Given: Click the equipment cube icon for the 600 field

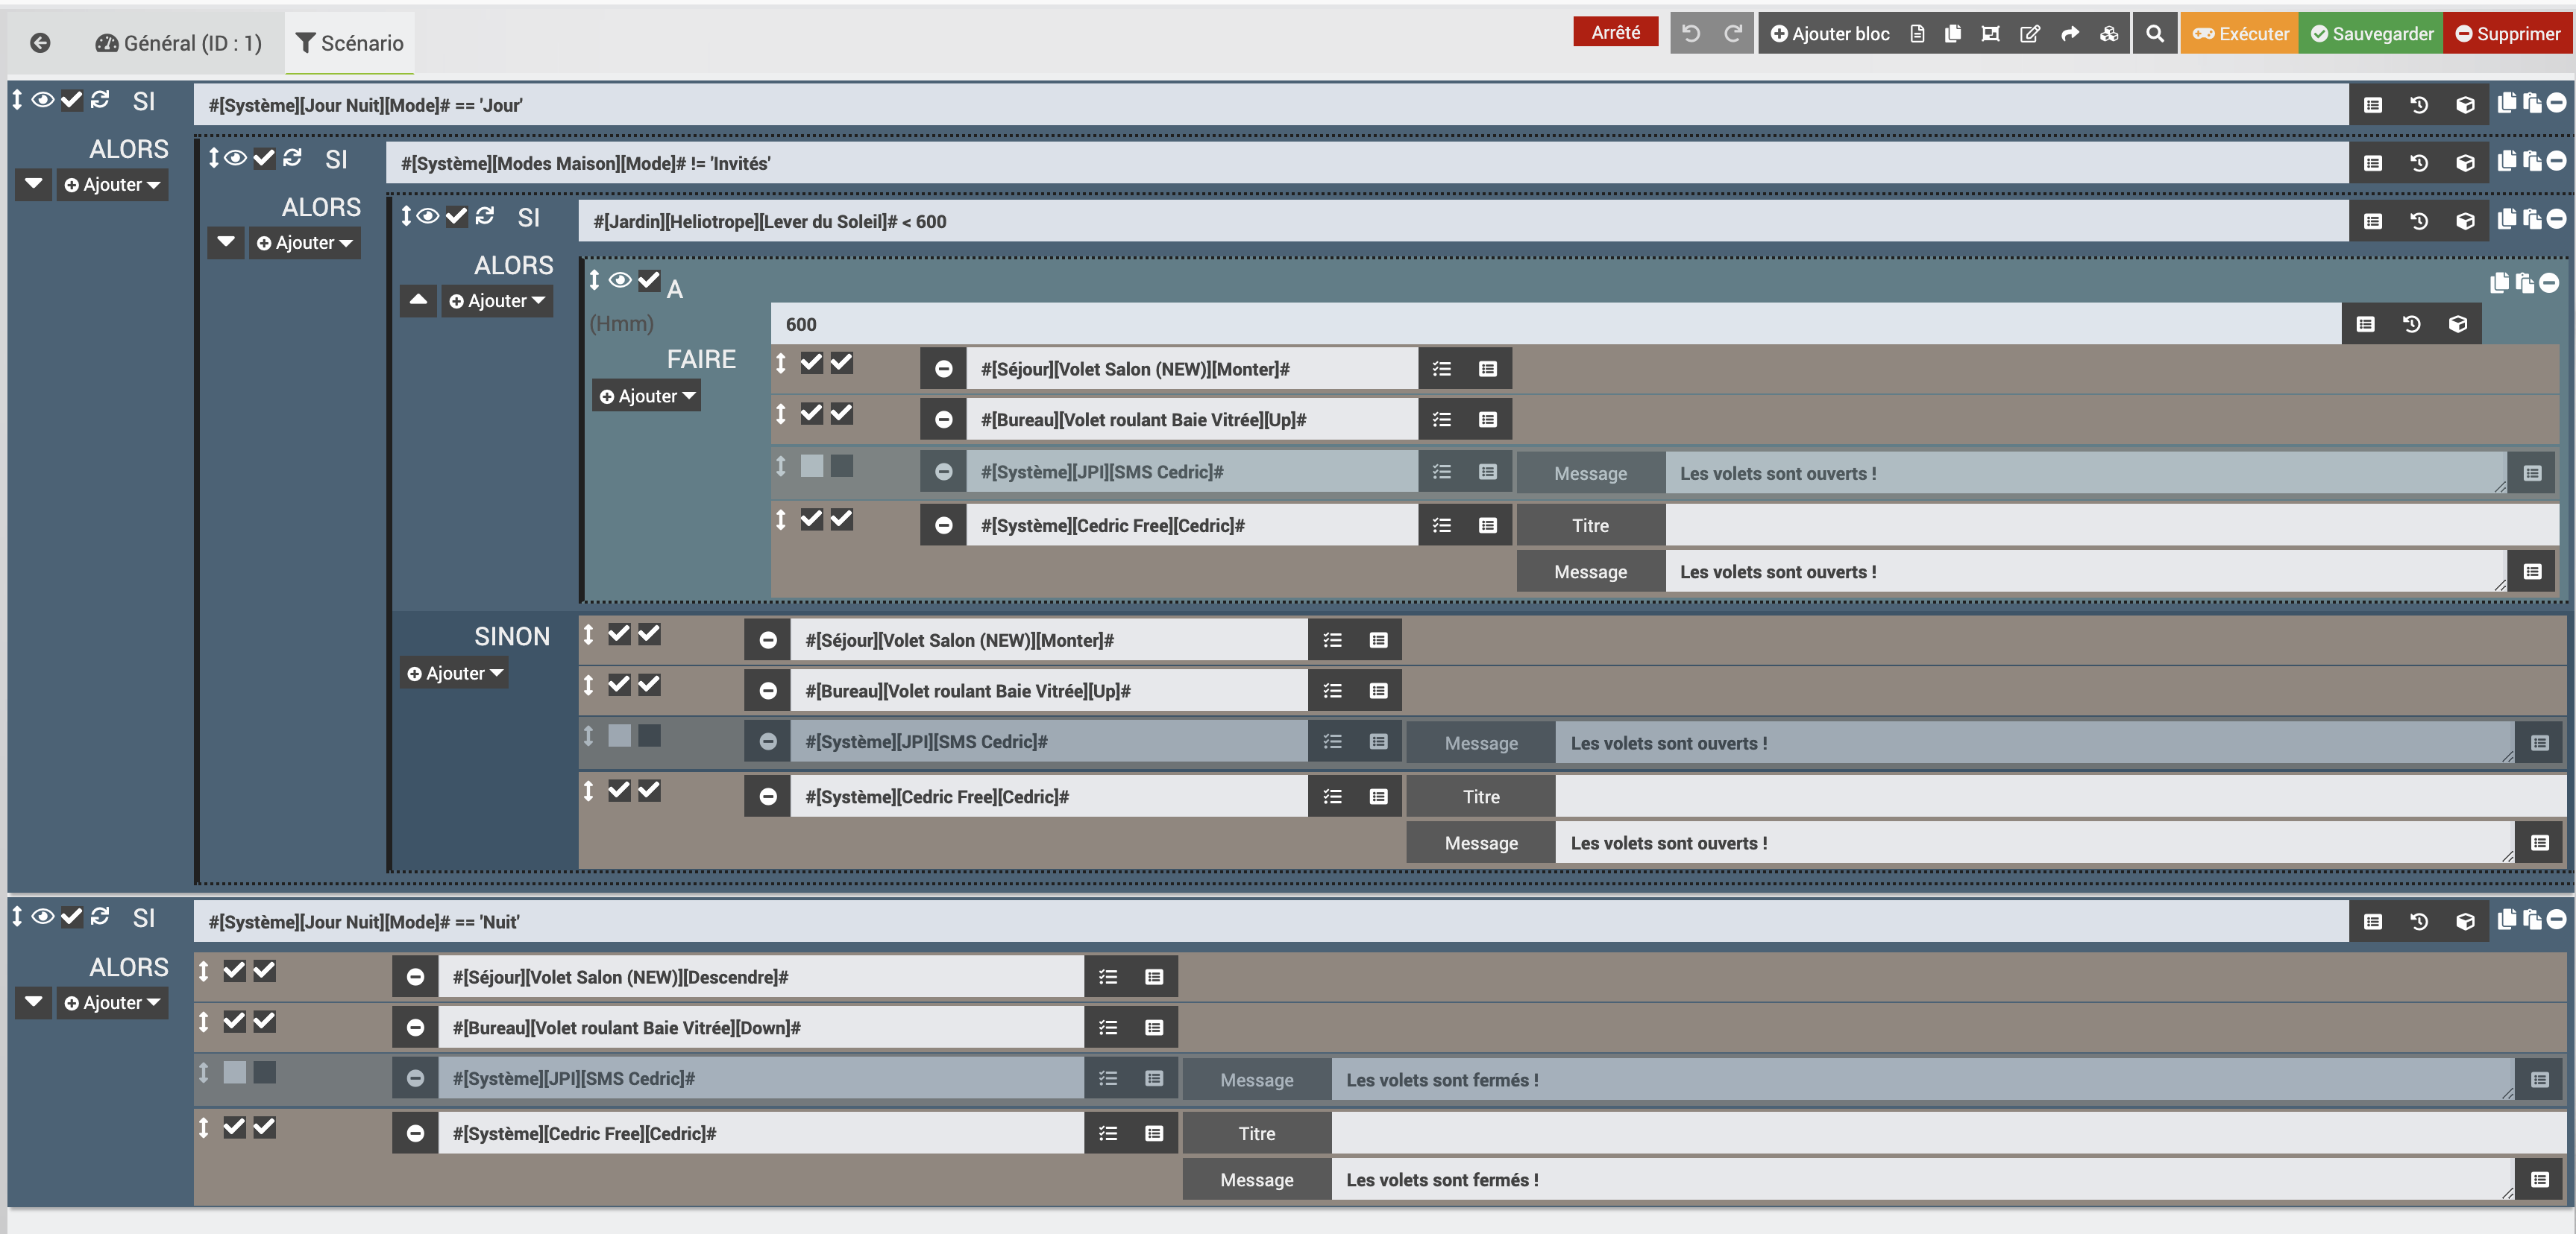Looking at the screenshot, I should point(2458,323).
